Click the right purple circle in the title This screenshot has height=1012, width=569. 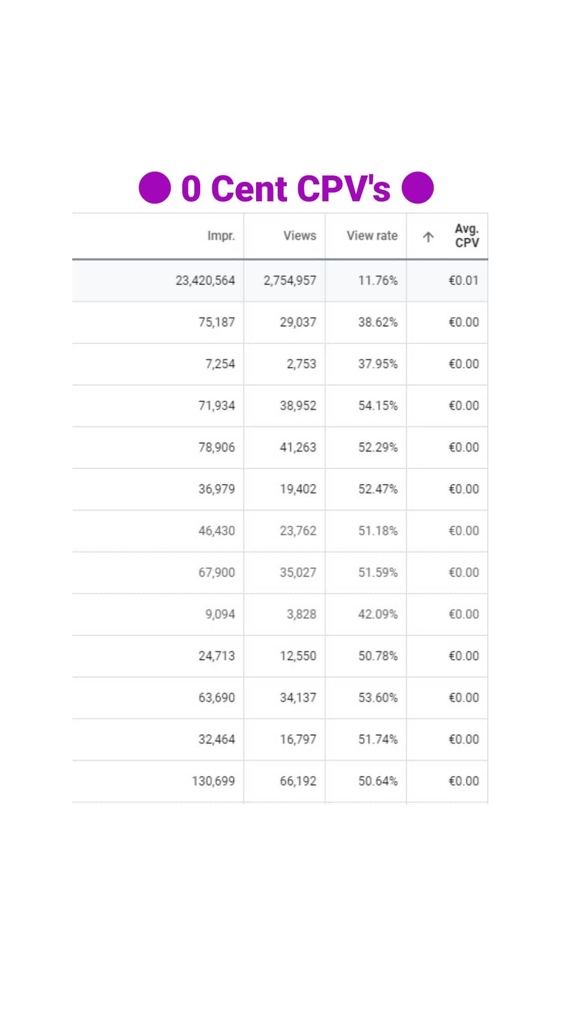417,188
